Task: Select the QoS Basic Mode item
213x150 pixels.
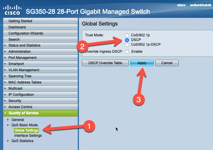Action: click(x=25, y=125)
